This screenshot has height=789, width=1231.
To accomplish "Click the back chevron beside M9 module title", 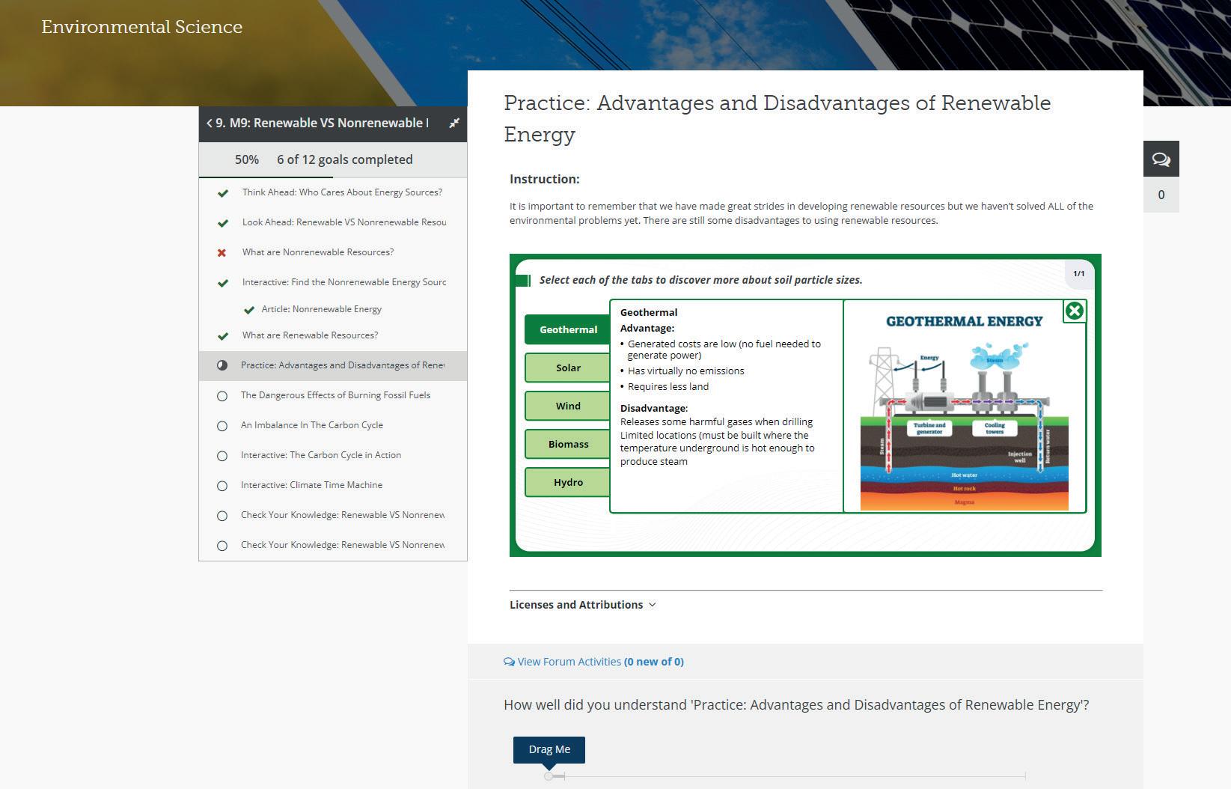I will 210,123.
